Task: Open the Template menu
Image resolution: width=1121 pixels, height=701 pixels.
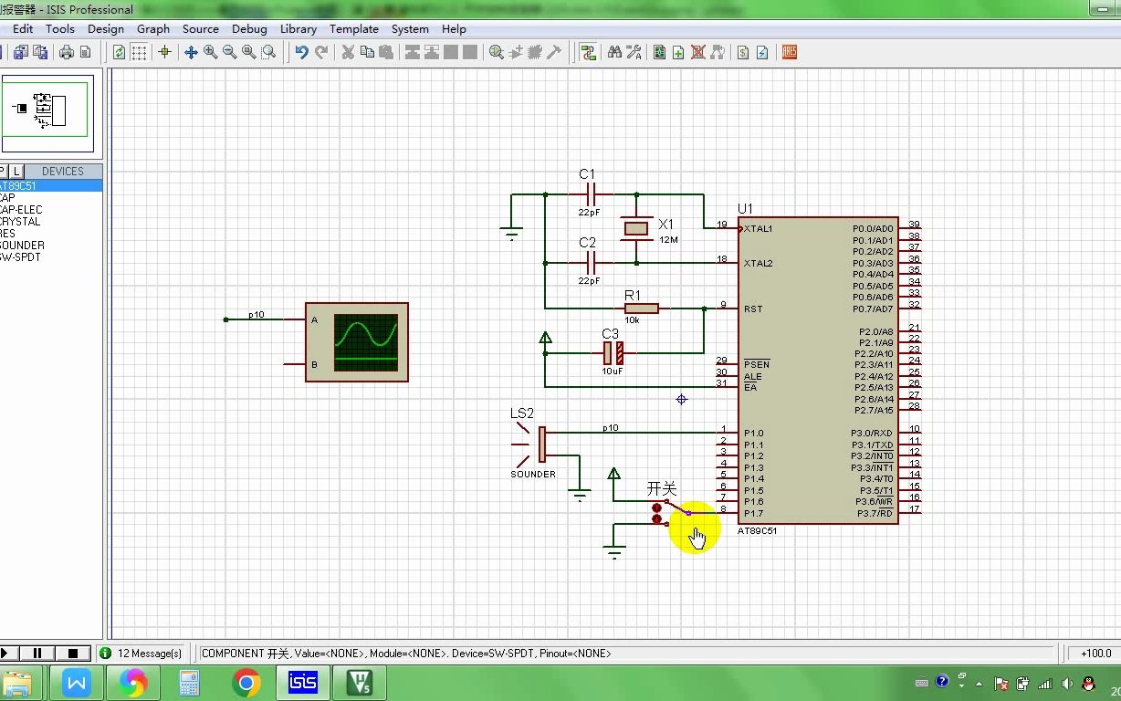Action: coord(354,28)
